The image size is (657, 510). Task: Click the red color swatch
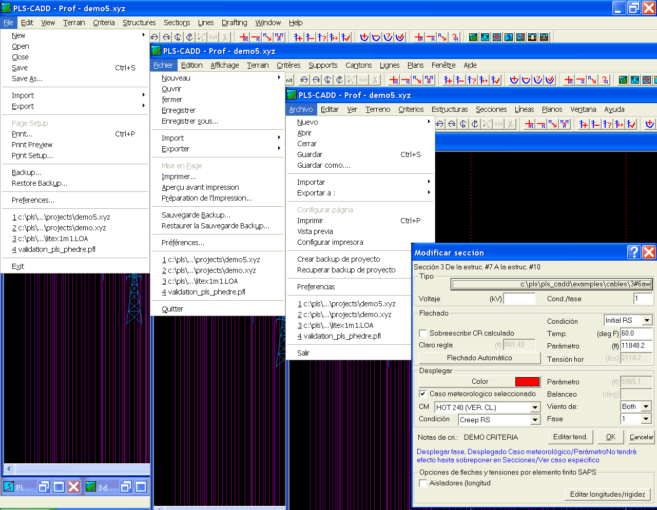[527, 381]
